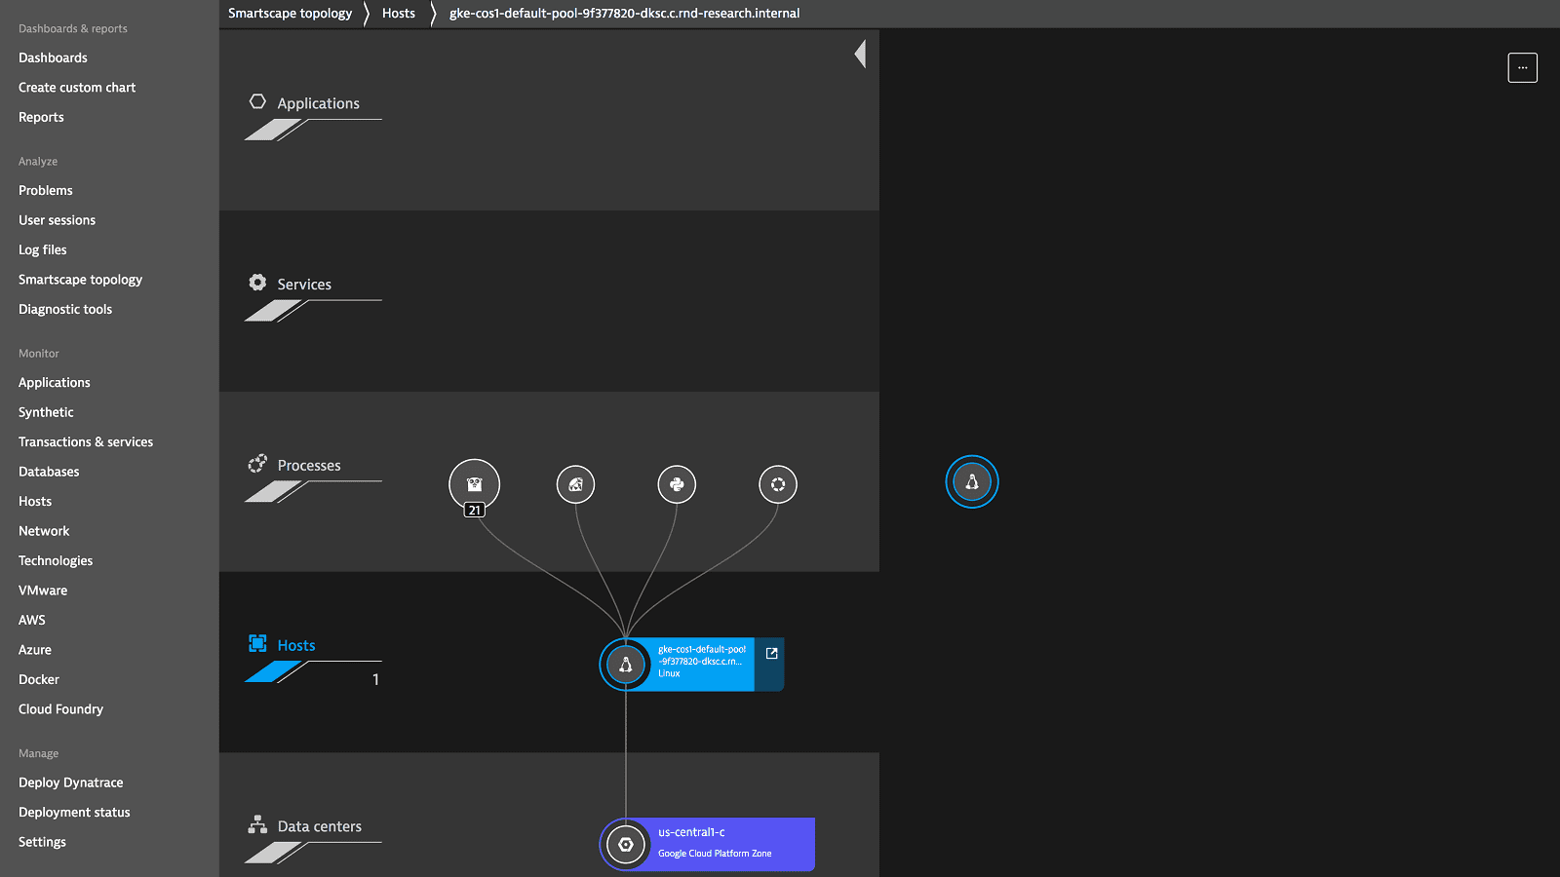Click the host count 1 under Hosts
Screen dimensions: 1560x877
point(375,680)
